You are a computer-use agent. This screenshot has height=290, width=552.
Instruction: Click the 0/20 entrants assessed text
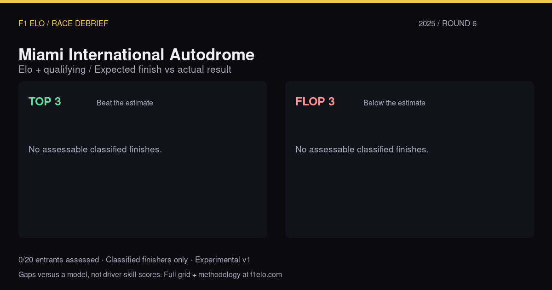pos(58,260)
